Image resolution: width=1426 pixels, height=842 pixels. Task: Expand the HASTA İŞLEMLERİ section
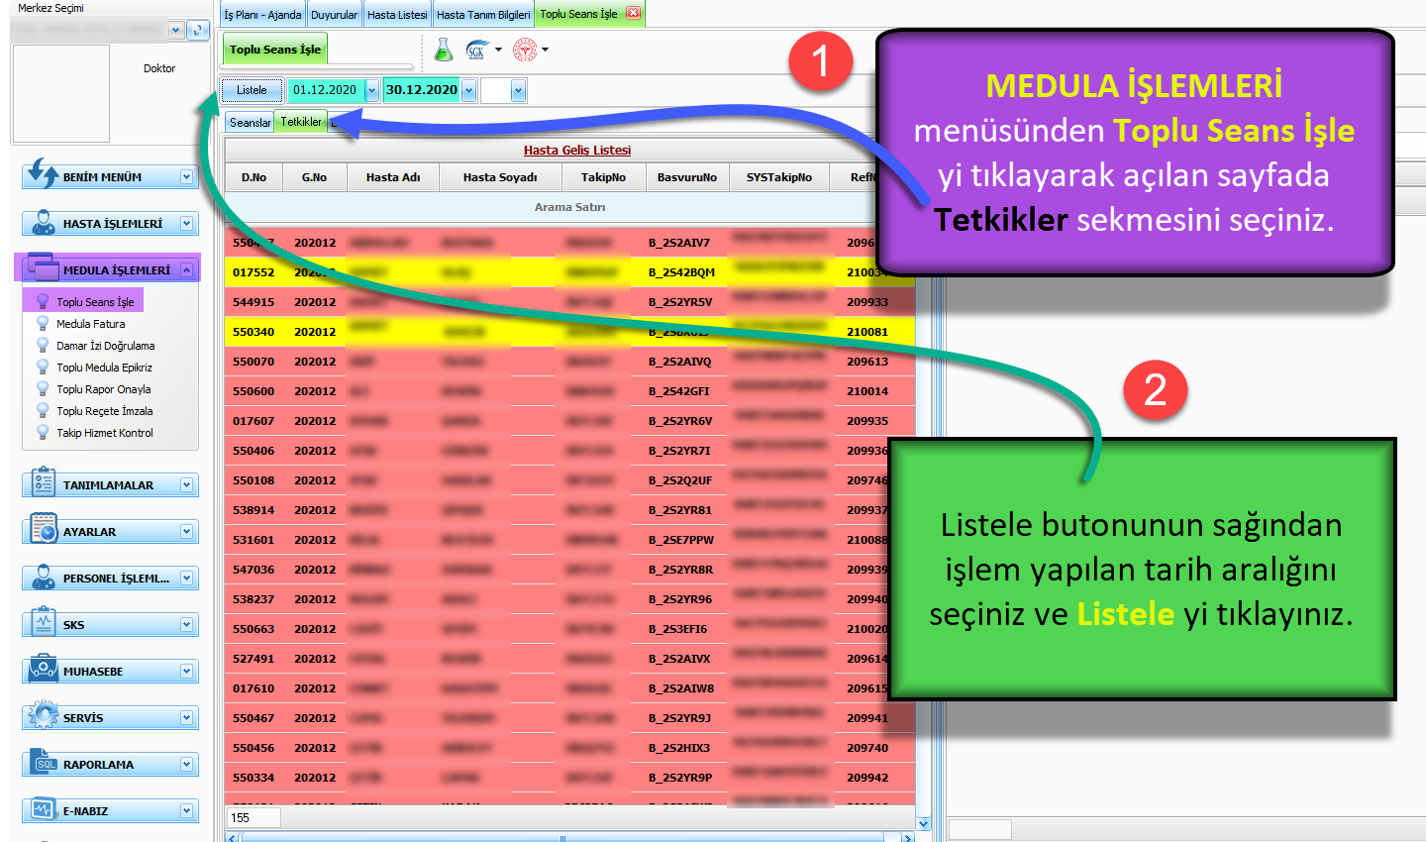[x=186, y=223]
